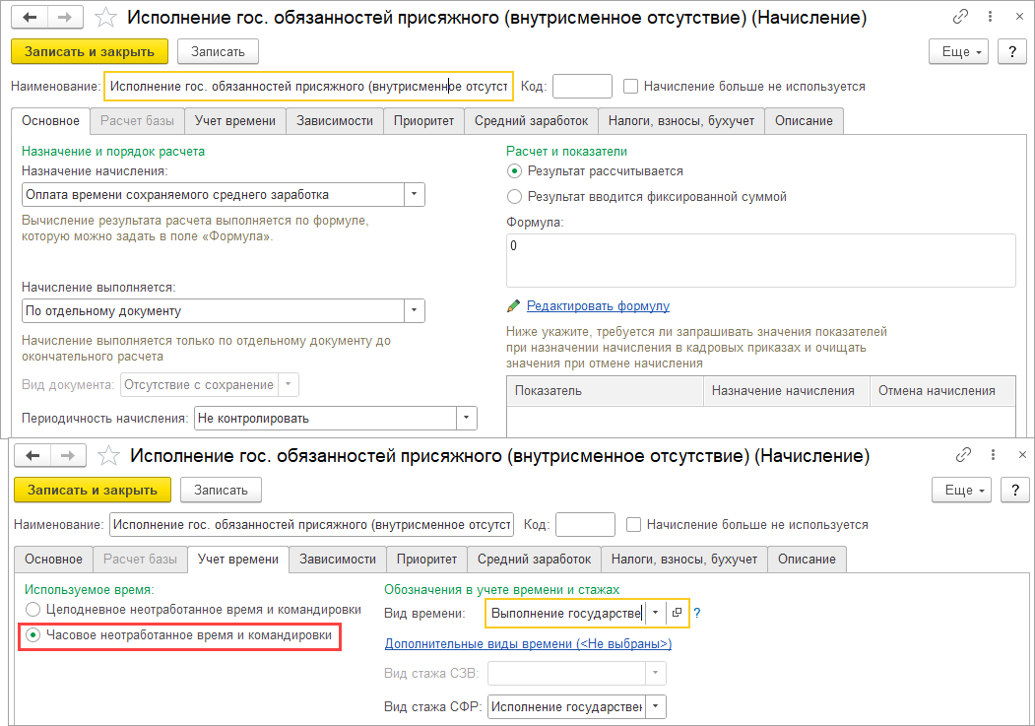Click the Код input field in the lower form
1035x726 pixels.
pos(585,524)
